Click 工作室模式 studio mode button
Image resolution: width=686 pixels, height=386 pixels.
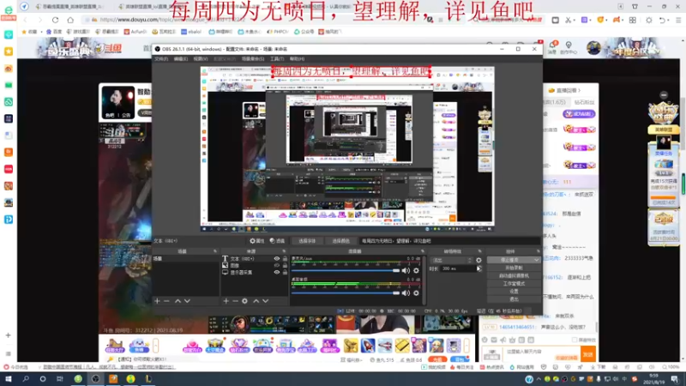[514, 284]
